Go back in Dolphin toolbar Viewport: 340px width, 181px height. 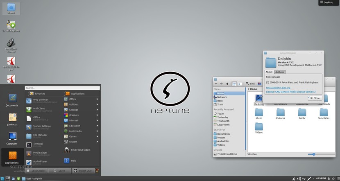[x=216, y=84]
